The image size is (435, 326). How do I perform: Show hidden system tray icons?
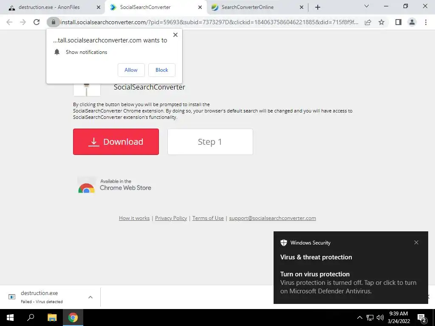pyautogui.click(x=359, y=318)
